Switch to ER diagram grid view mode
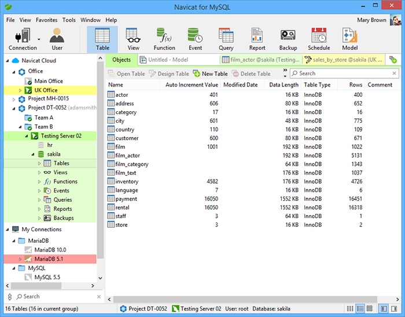Image resolution: width=405 pixels, height=317 pixels. (370, 308)
